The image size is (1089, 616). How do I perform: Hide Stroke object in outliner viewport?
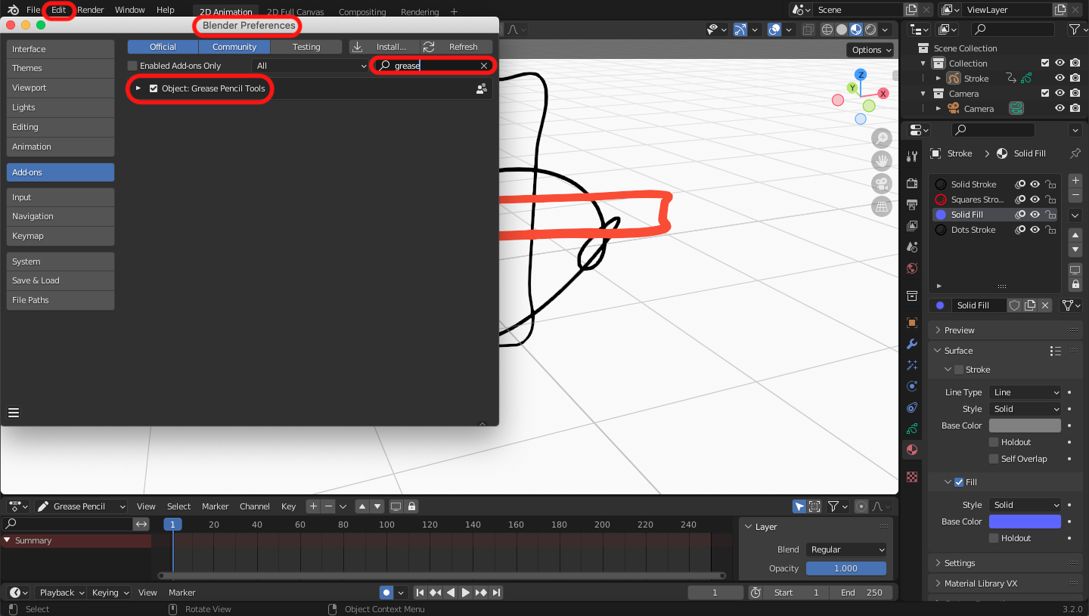coord(1060,79)
